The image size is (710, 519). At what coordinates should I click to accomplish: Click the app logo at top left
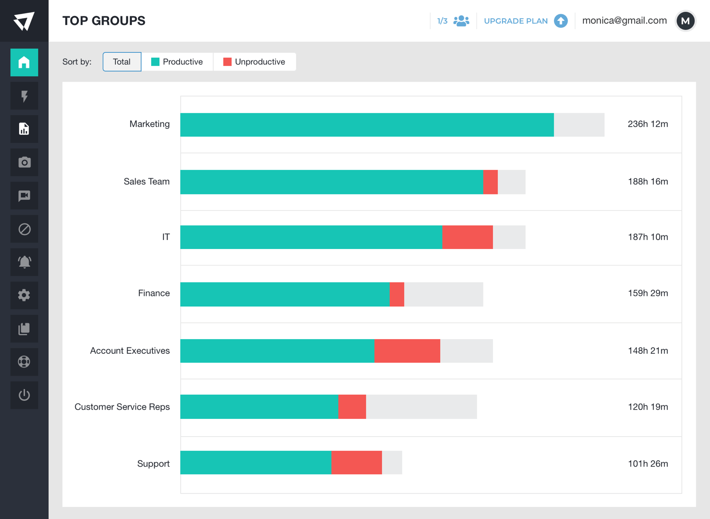[x=24, y=21]
